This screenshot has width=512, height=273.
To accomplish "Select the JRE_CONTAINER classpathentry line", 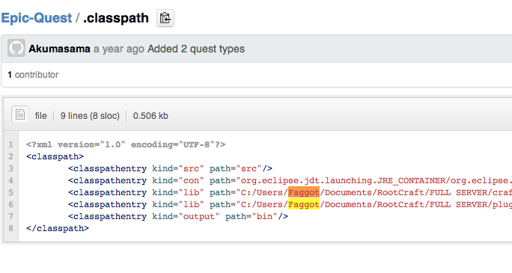I will [x=290, y=180].
